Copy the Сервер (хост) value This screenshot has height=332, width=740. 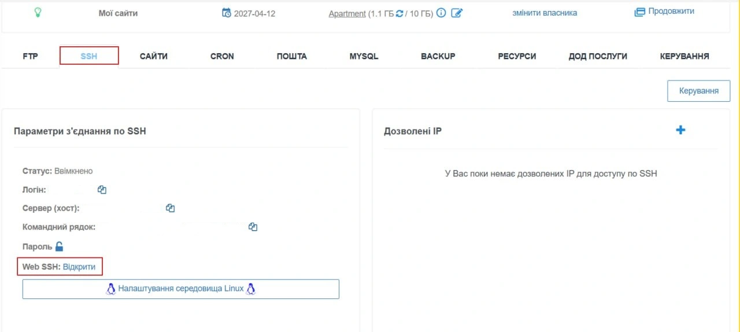click(x=170, y=208)
